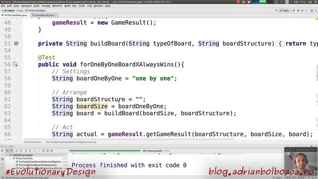Open the Tests run configuration dropdown
This screenshot has width=318, height=179.
point(286,10)
